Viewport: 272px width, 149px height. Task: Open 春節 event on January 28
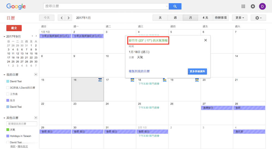(x=249, y=108)
